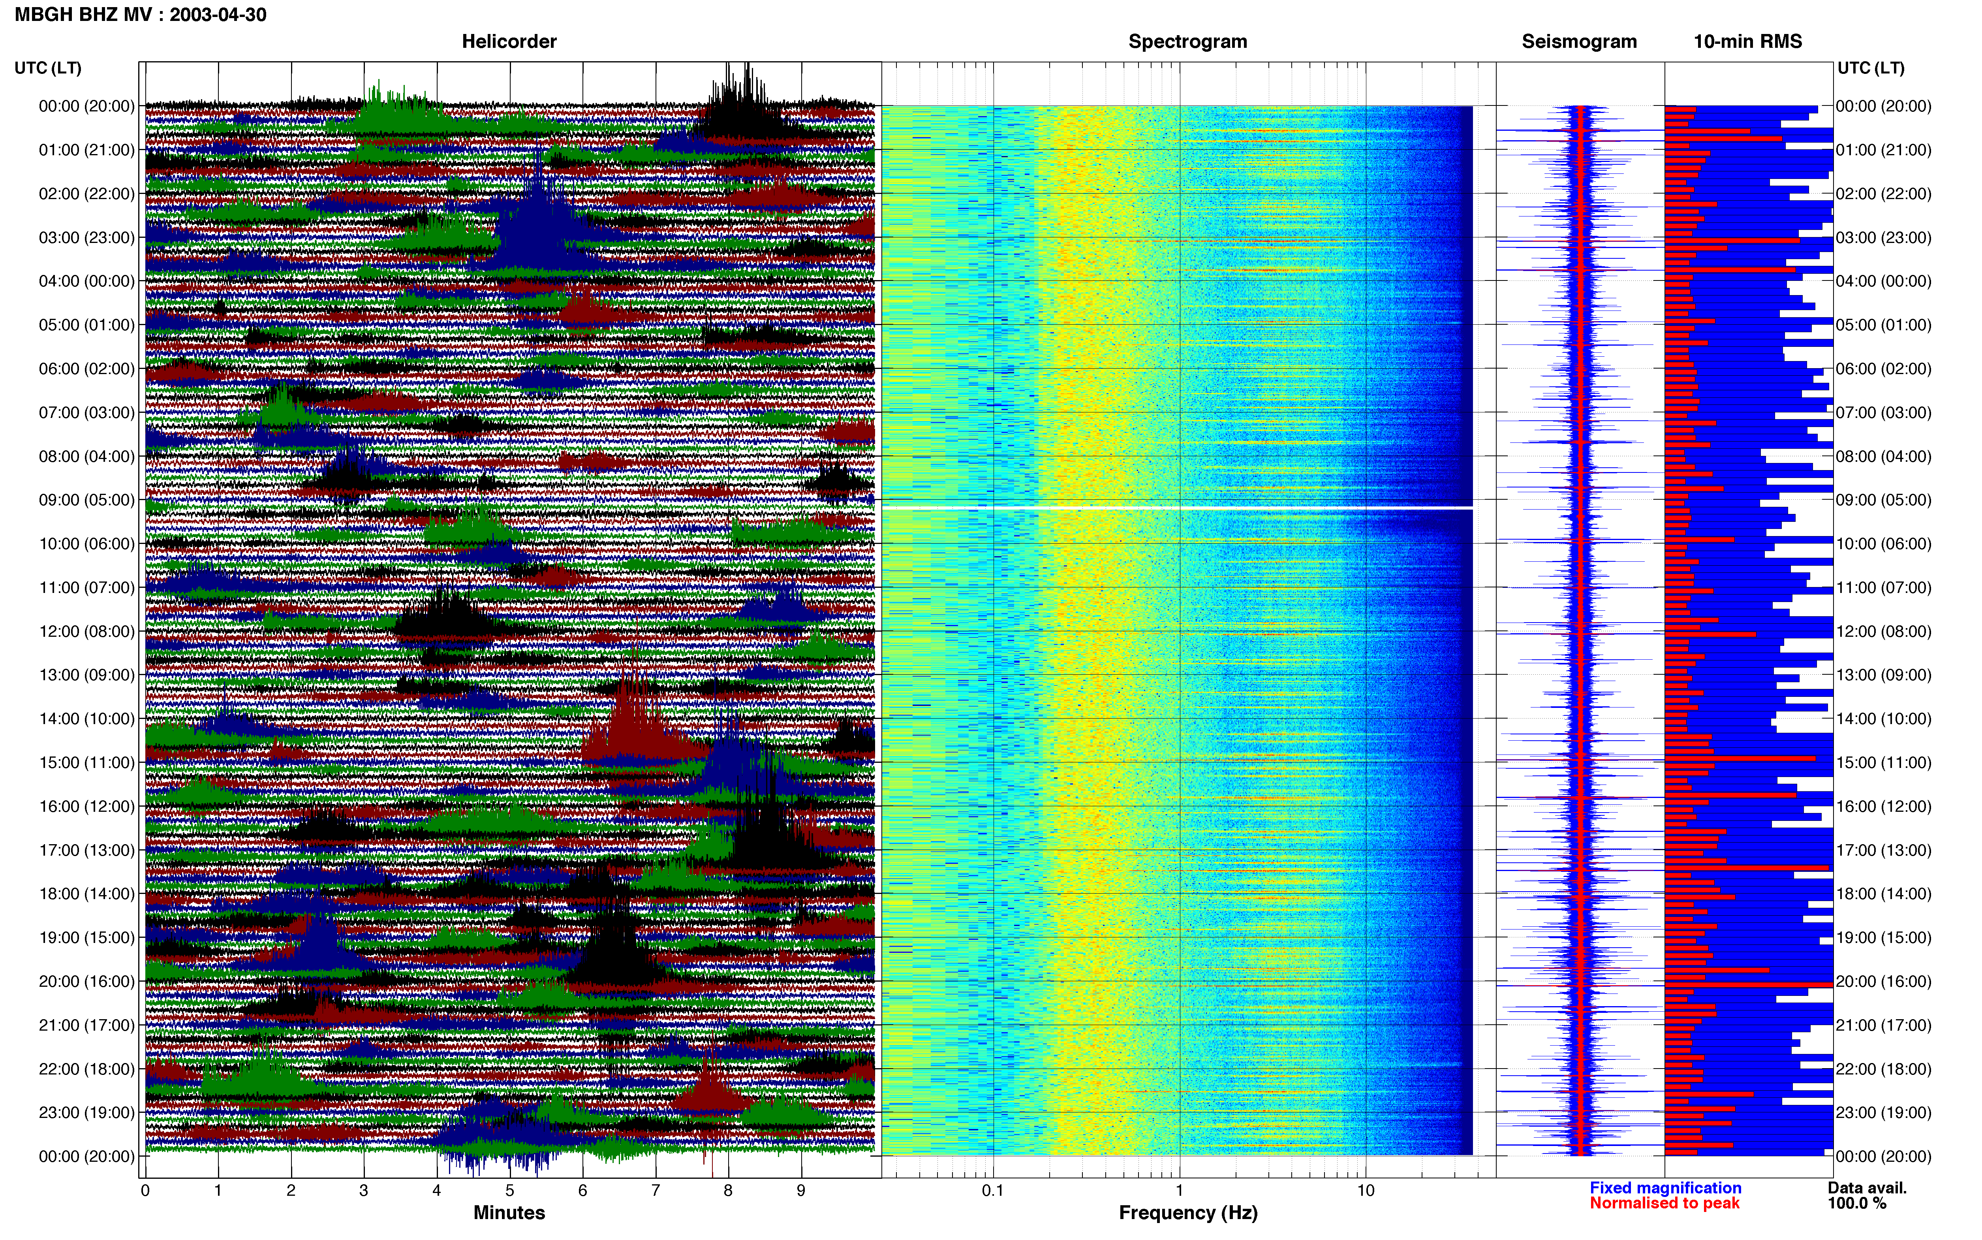Image resolution: width=1982 pixels, height=1240 pixels.
Task: Click the '9' minutes axis tick label
Action: (x=801, y=1191)
